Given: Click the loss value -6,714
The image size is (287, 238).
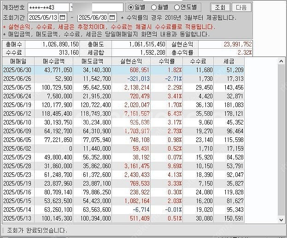Looking at the screenshot, I should (141, 210).
